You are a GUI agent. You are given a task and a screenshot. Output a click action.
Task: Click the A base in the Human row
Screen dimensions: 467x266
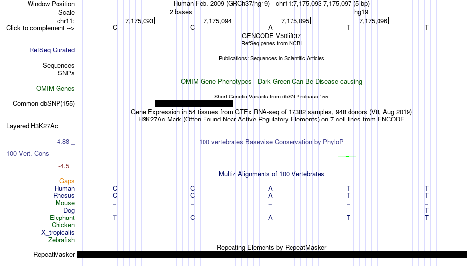270,189
